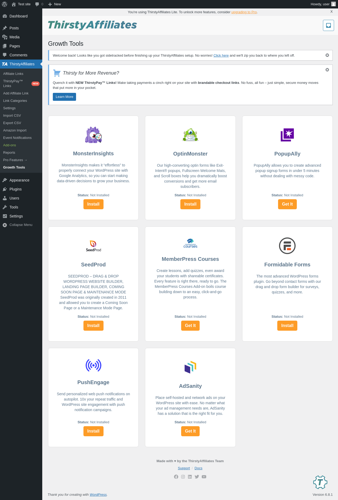Click the New content button in admin bar
Image resolution: width=338 pixels, height=500 pixels.
(55, 4)
